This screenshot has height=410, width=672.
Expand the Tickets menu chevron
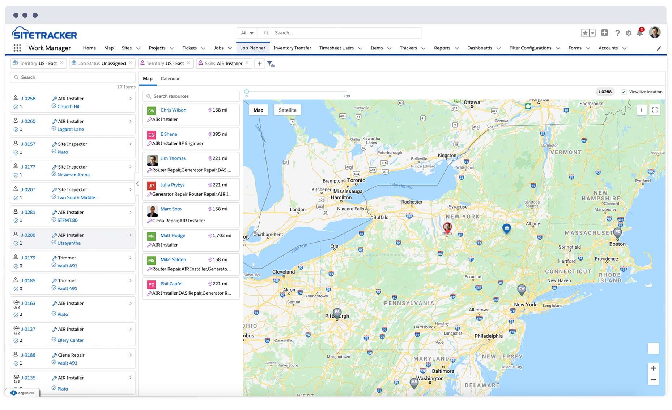coord(203,48)
